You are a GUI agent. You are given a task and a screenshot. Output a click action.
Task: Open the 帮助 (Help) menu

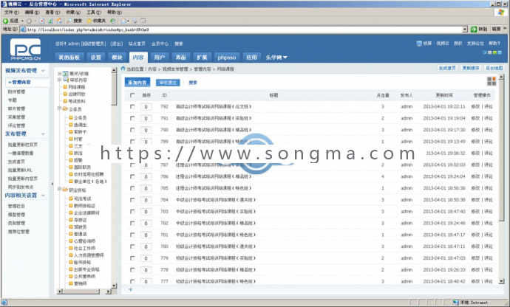(x=114, y=12)
